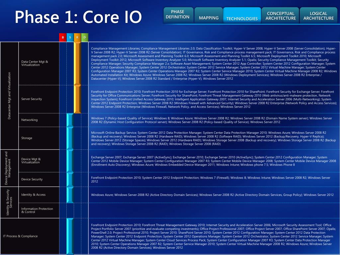Click the blue bar in the Storage row
Image resolution: width=340 pixels, height=255 pixels.
click(70, 138)
